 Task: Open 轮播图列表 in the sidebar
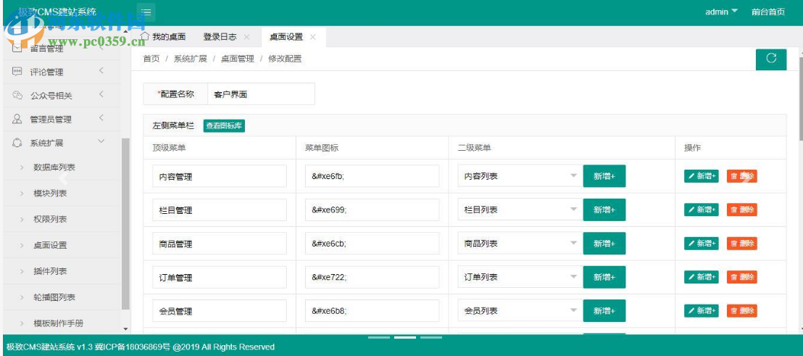[x=62, y=297]
